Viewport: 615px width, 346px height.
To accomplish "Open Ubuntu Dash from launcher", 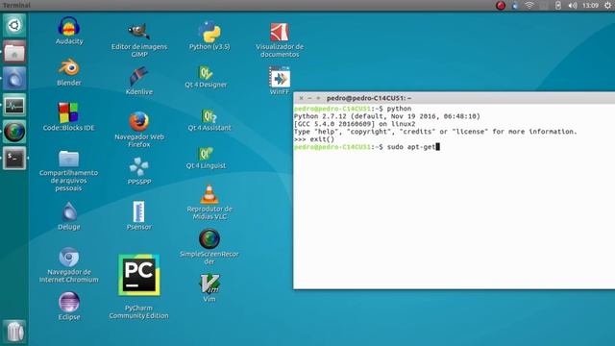I will (14, 26).
